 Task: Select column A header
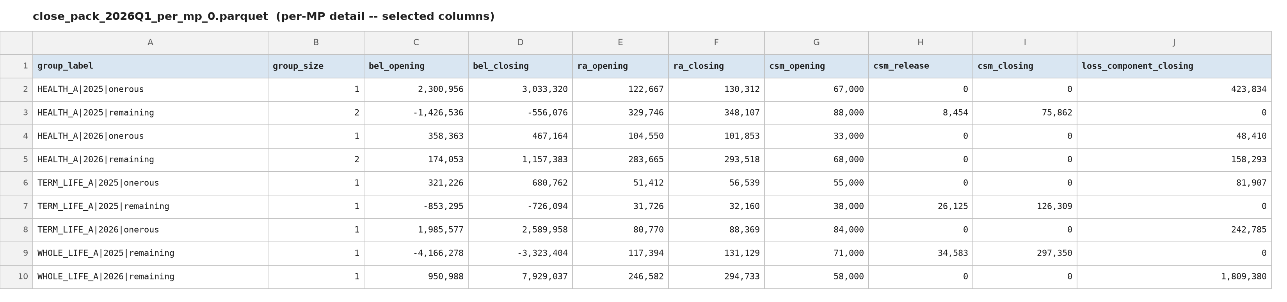150,43
